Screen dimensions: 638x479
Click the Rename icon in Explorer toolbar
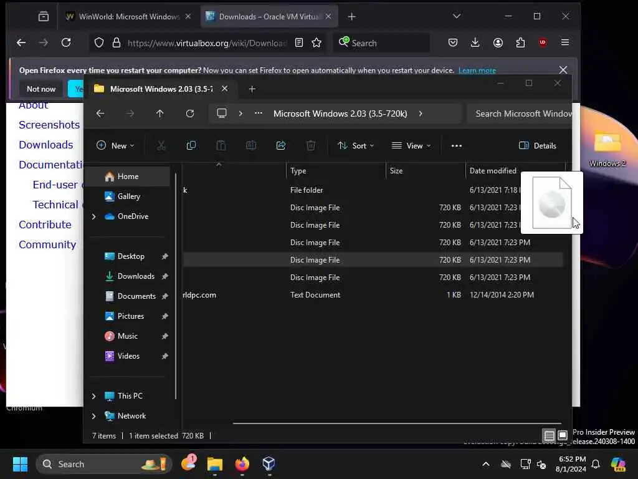251,145
